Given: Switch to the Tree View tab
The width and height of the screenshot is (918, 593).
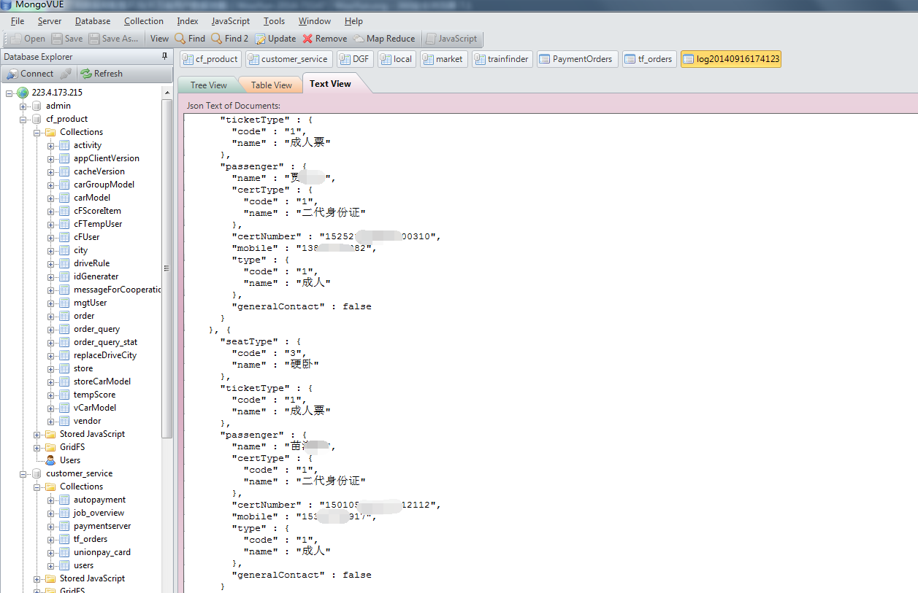Looking at the screenshot, I should coord(208,85).
